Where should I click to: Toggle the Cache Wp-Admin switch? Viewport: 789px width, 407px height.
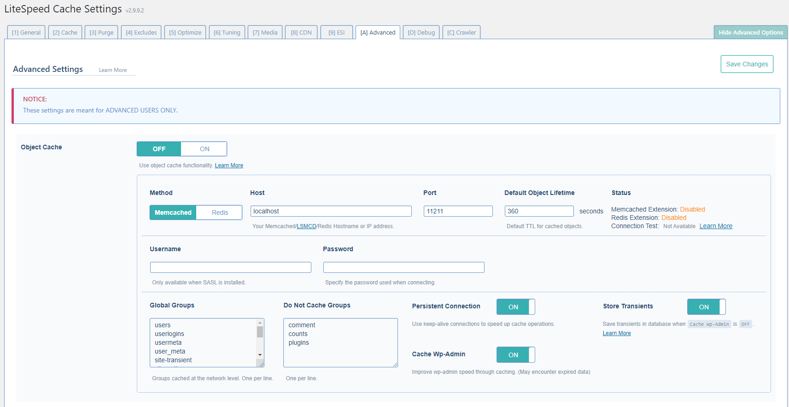click(x=516, y=355)
